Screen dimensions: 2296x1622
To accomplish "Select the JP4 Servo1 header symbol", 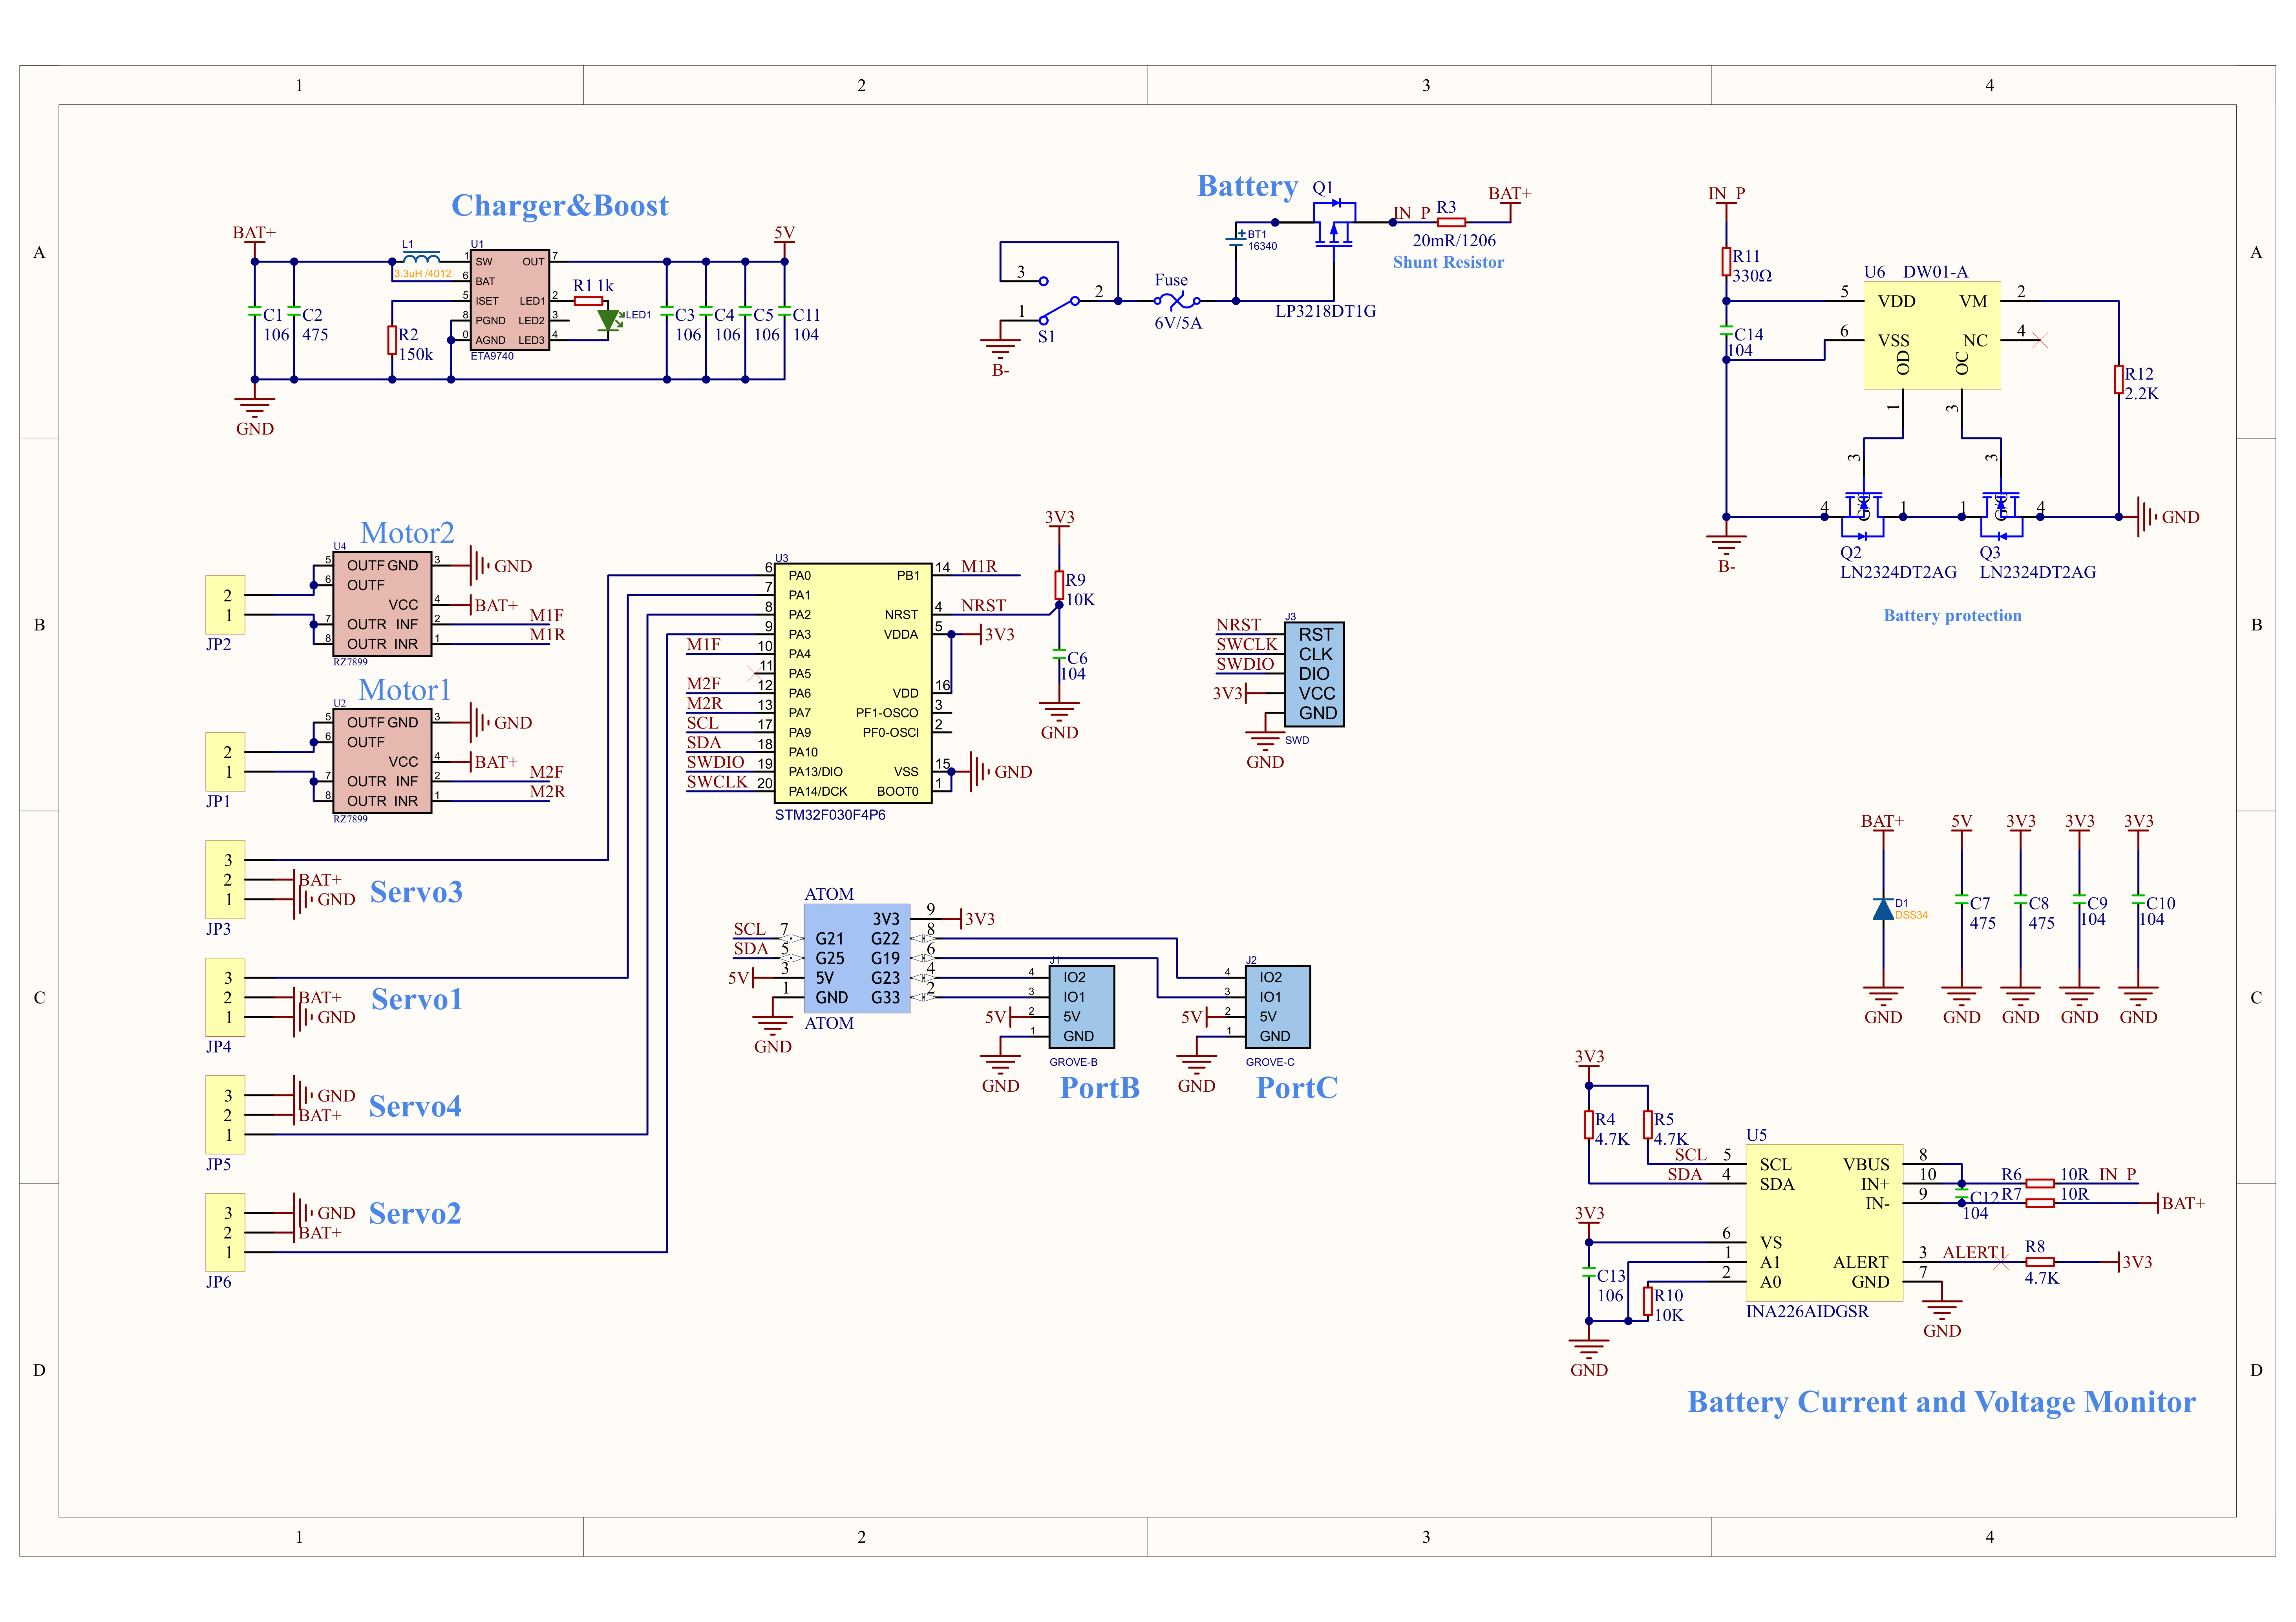I will 225,997.
